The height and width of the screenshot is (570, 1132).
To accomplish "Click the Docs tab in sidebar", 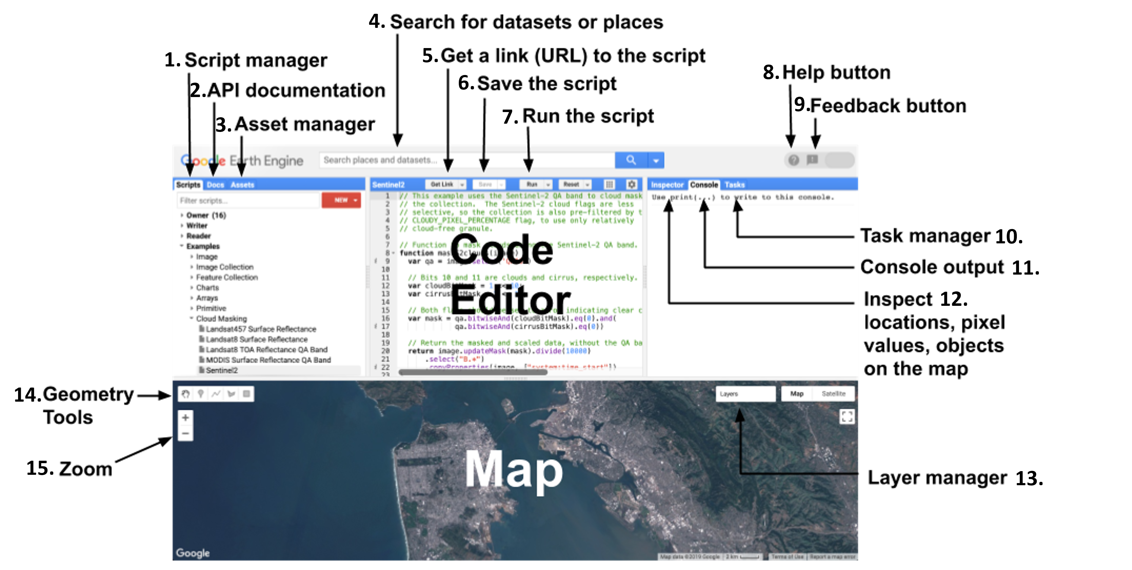I will (x=215, y=184).
